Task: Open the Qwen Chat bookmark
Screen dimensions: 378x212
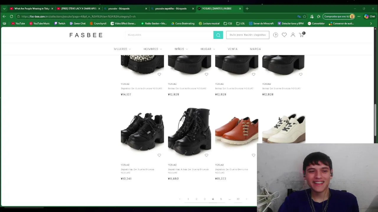Action: pyautogui.click(x=78, y=24)
